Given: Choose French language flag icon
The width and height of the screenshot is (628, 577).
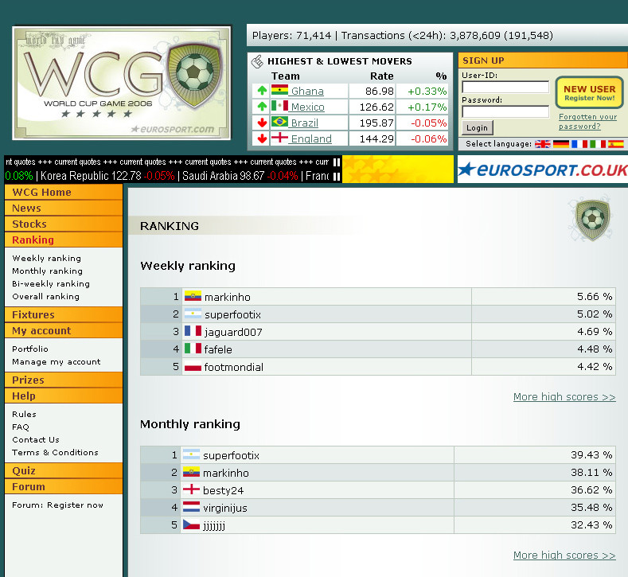Looking at the screenshot, I should [579, 144].
